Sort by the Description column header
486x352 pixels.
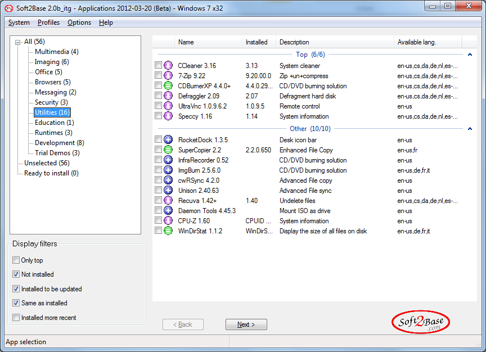coord(335,42)
